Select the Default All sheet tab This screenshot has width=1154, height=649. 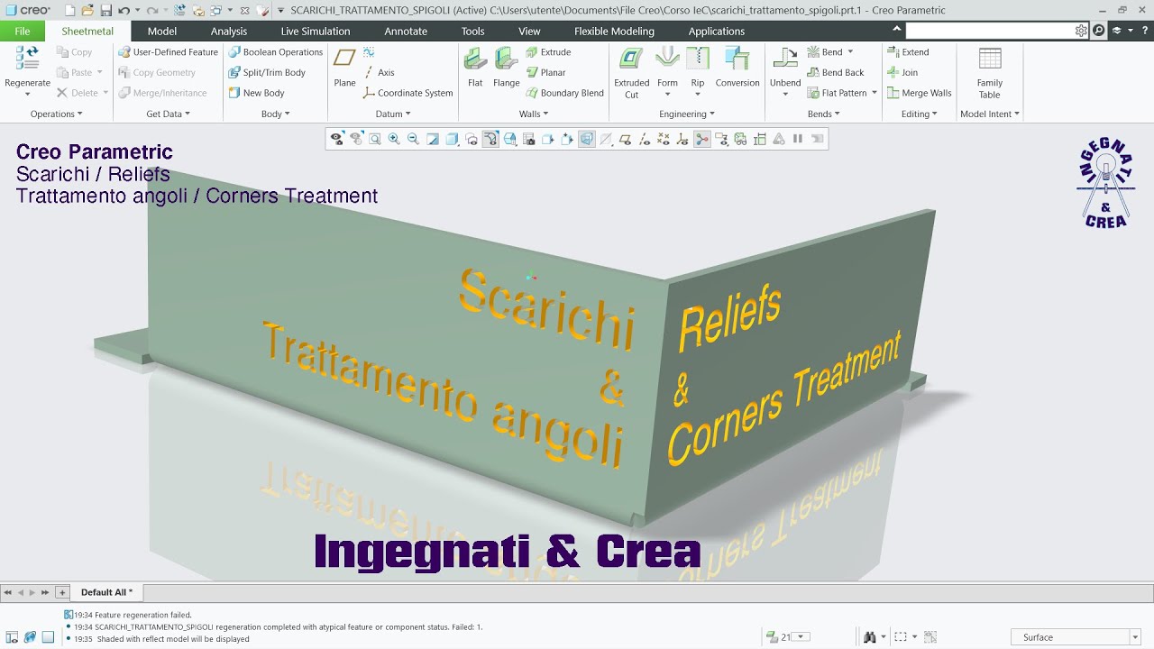coord(106,592)
